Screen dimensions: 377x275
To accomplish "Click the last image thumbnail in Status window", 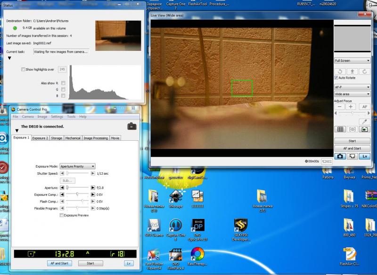I will click(118, 35).
